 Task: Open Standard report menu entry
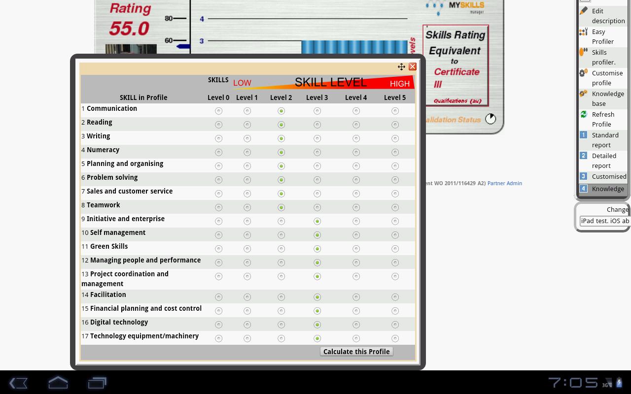pos(605,140)
